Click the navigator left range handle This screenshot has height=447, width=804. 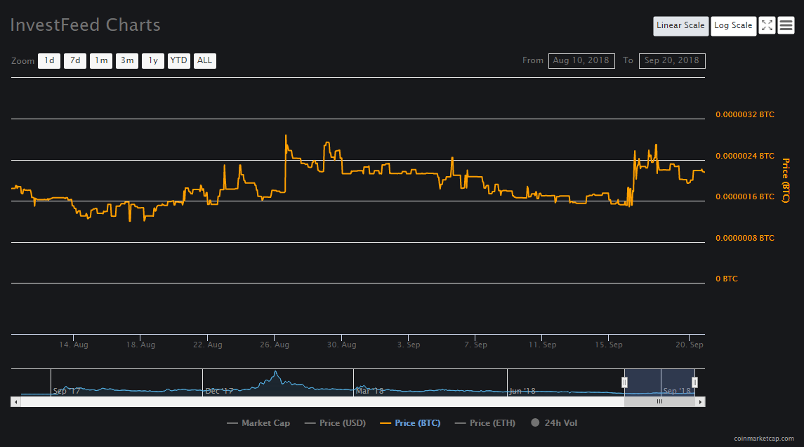click(624, 382)
